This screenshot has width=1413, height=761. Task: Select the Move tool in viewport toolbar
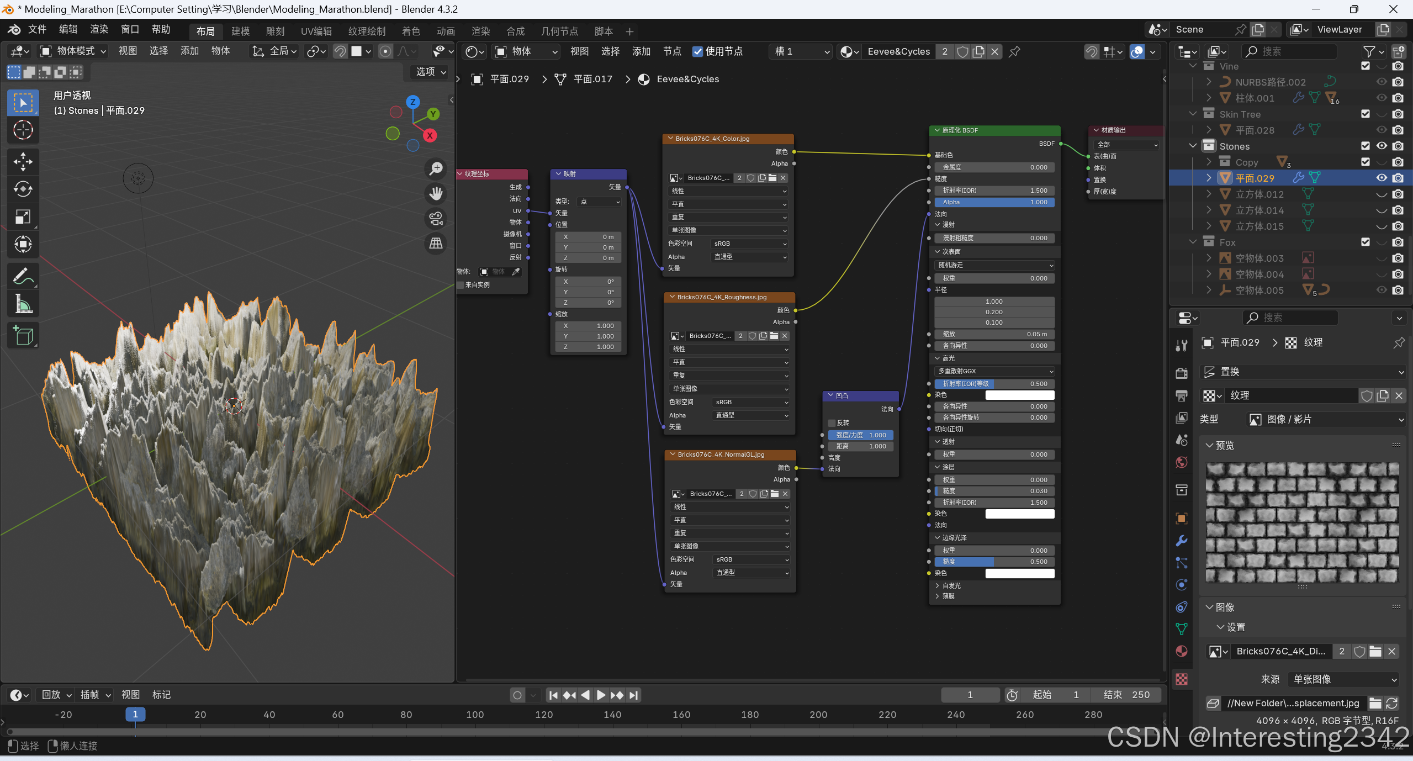point(23,162)
